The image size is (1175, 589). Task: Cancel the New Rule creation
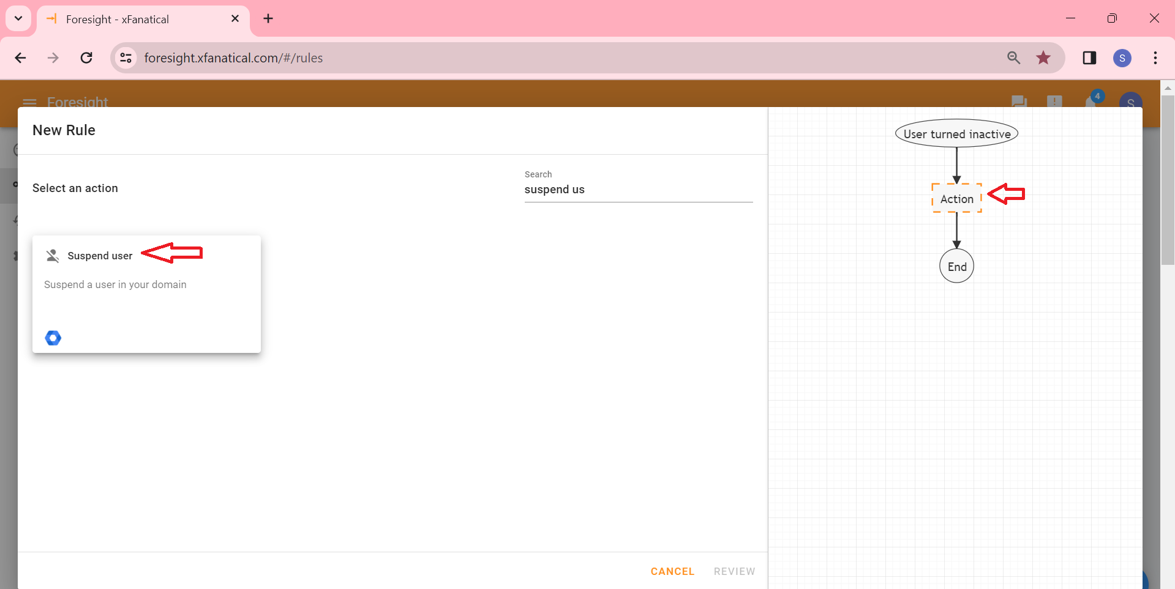(x=672, y=571)
